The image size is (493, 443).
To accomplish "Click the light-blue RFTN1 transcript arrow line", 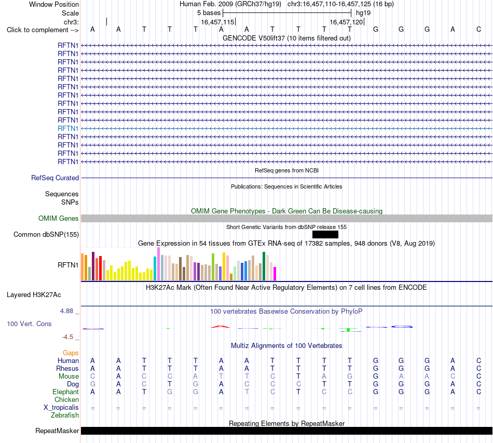I will coord(286,128).
